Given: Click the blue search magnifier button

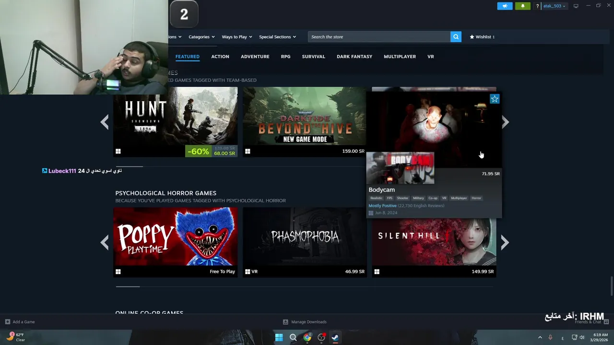Looking at the screenshot, I should pos(456,37).
